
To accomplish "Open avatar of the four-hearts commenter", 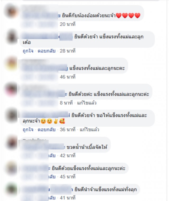I will click(x=11, y=12).
